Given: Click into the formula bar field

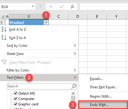Looking at the screenshot, I should tap(104, 7).
